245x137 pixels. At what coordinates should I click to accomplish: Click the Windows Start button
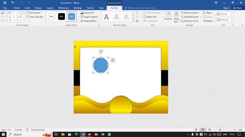pyautogui.click(x=3, y=134)
